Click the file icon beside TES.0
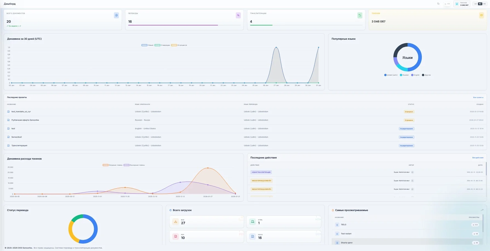The image size is (490, 251). (337, 225)
